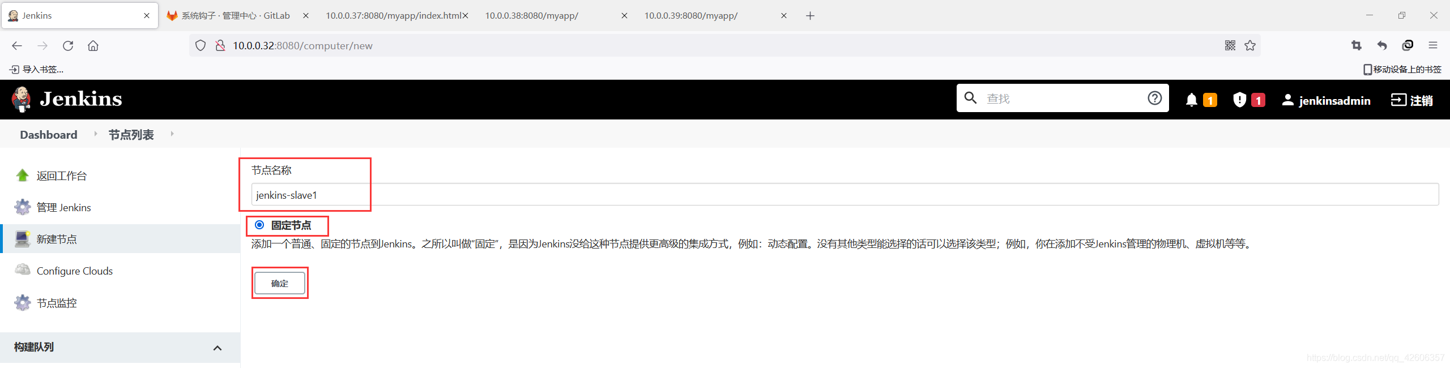Click the Jenkins butler logo icon
The image size is (1450, 368).
point(22,99)
